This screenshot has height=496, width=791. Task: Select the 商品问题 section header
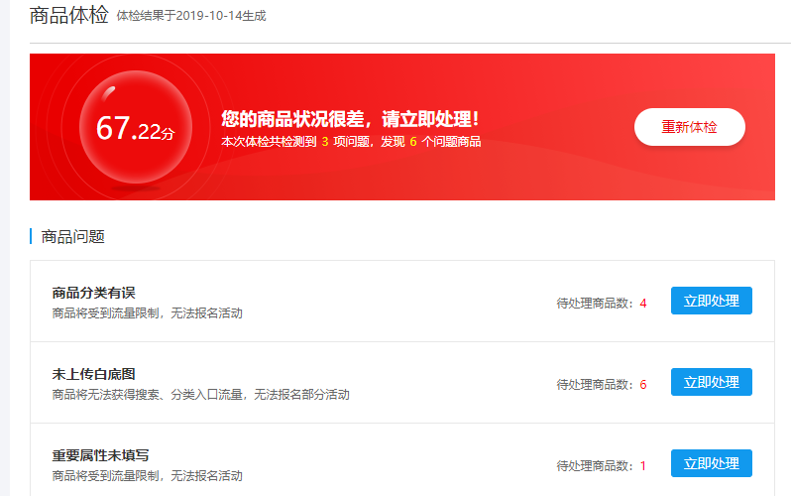[x=72, y=236]
